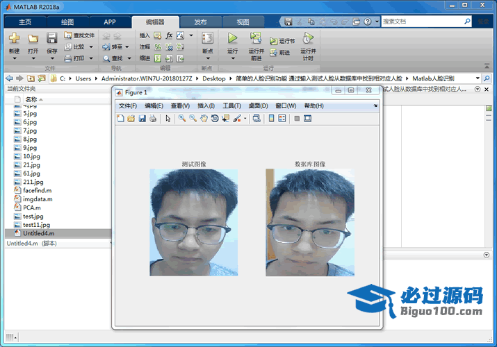Image resolution: width=497 pixels, height=347 pixels.
Task: Click the Compare (比较) button
Action: tap(76, 46)
